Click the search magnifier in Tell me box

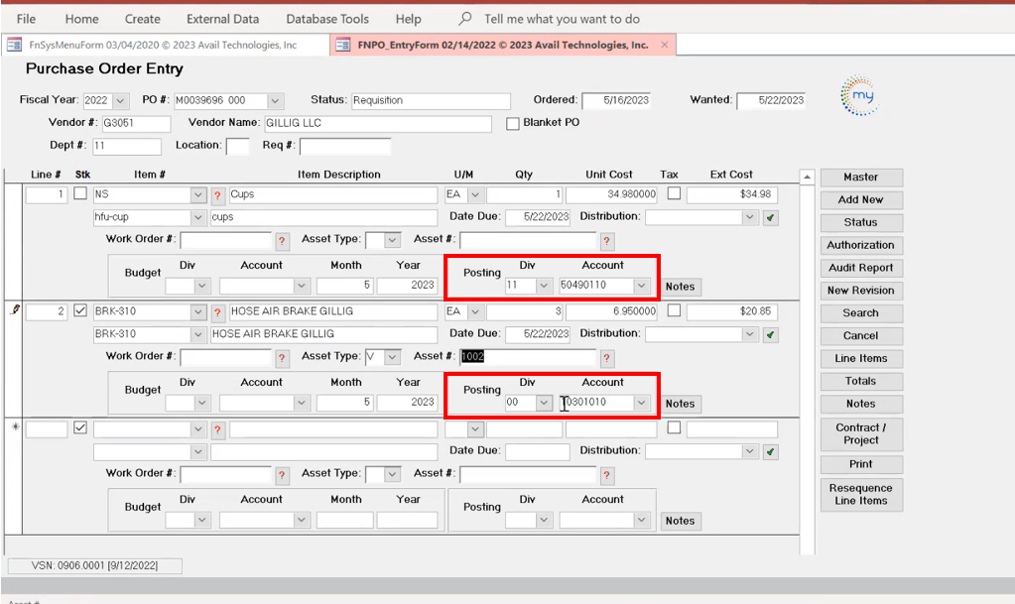(x=464, y=19)
